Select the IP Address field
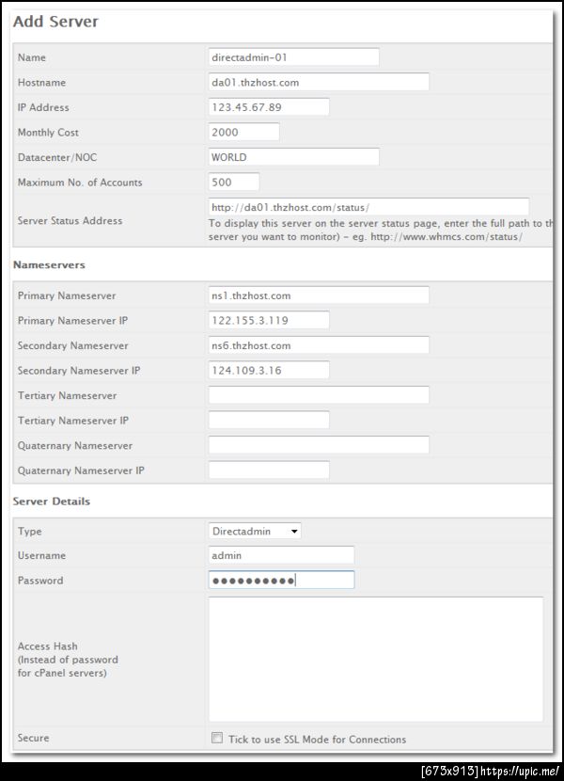 269,107
